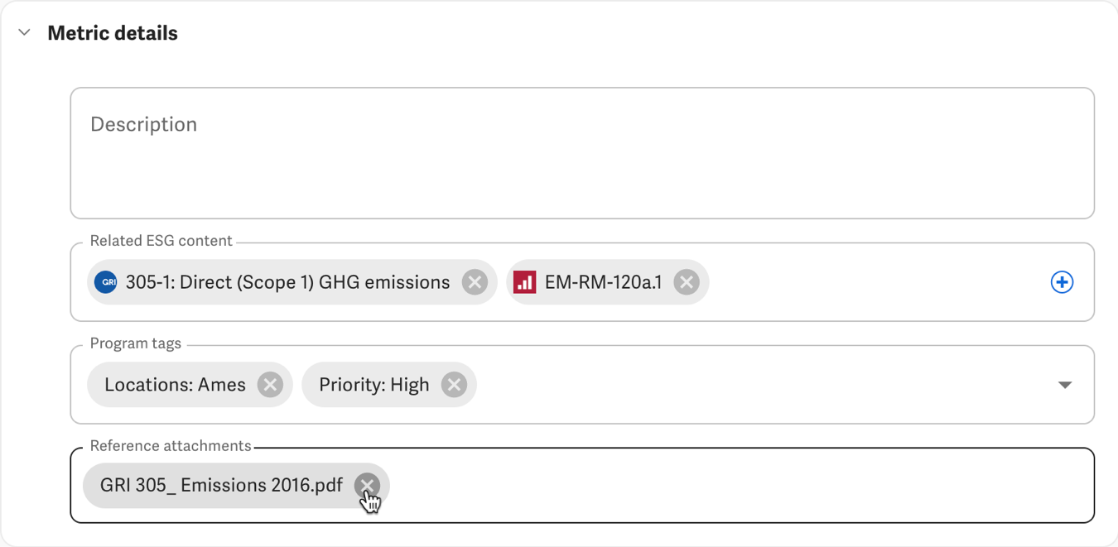The width and height of the screenshot is (1118, 547).
Task: Click empty area in Related ESG content field
Action: pos(878,282)
